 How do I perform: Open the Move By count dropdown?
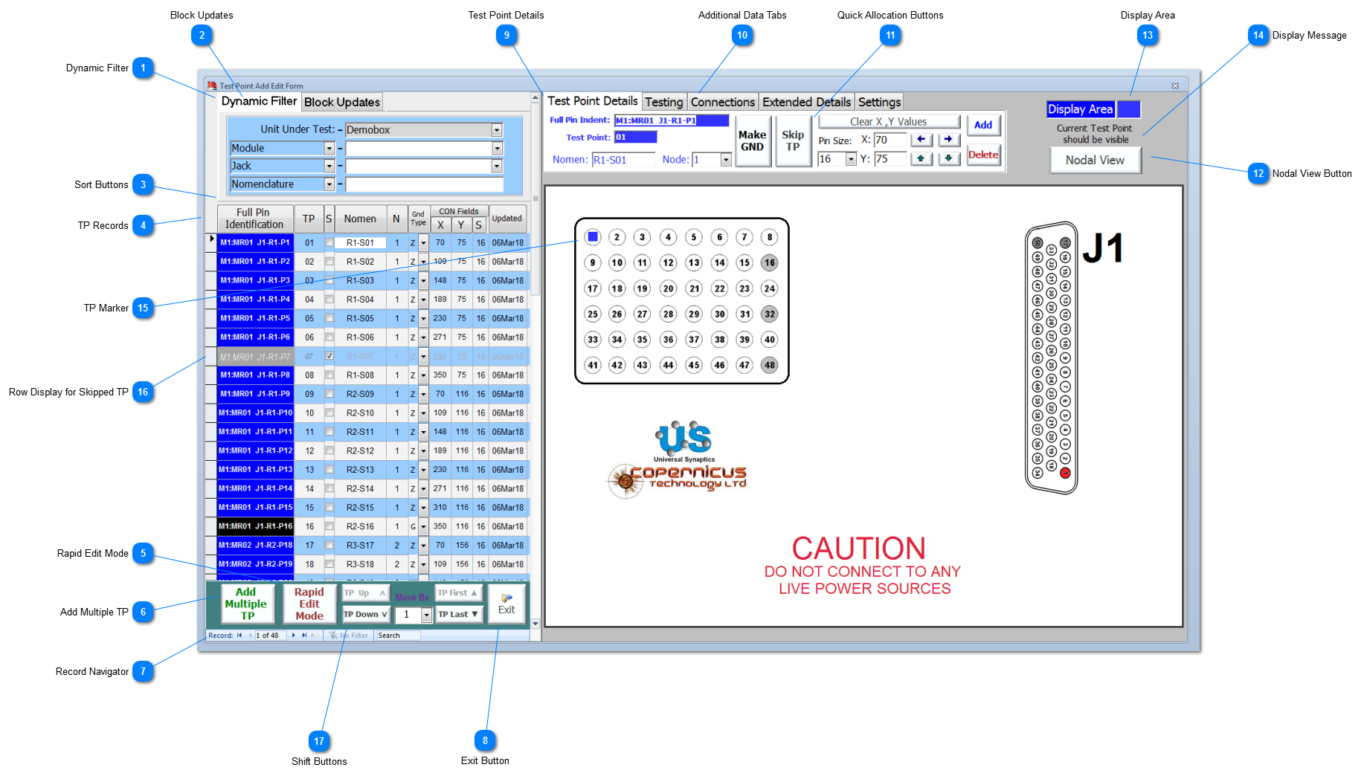pos(426,615)
